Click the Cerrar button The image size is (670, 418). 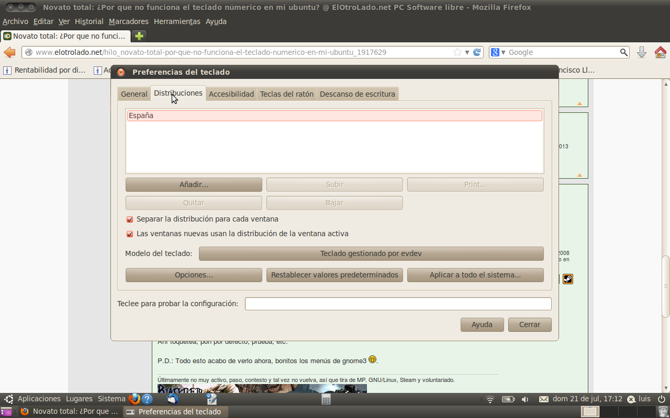click(x=530, y=324)
